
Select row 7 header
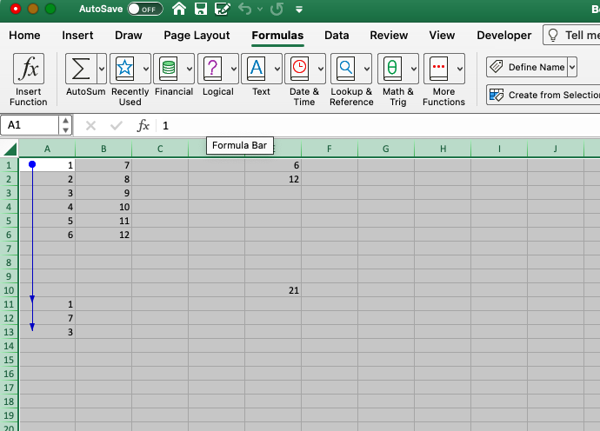10,249
